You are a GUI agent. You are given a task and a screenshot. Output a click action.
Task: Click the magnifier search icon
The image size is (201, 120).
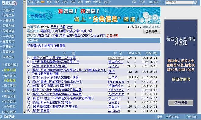[195, 2]
